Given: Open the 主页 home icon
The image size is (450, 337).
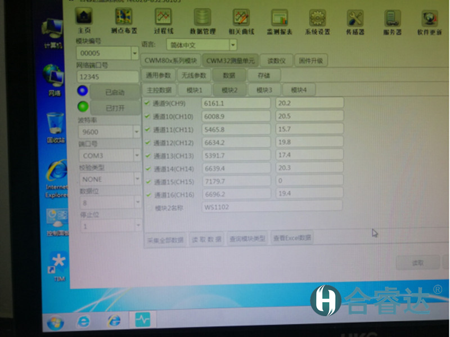Looking at the screenshot, I should (x=84, y=20).
